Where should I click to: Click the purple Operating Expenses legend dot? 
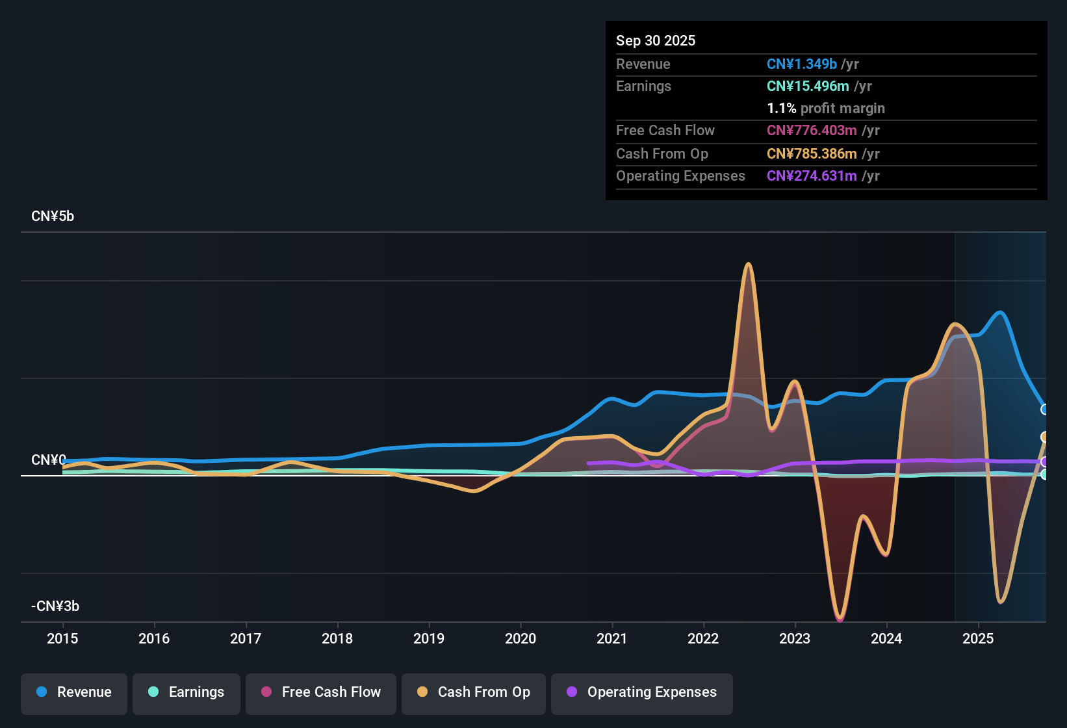(x=572, y=692)
